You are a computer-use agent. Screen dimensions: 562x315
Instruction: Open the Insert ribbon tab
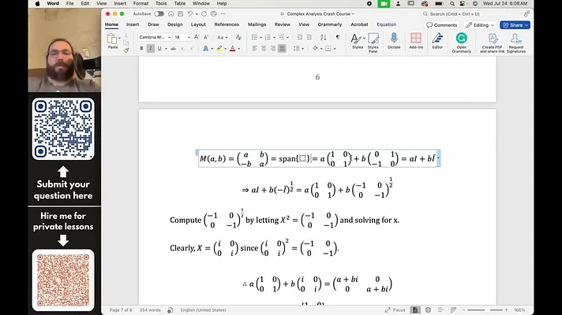point(133,24)
